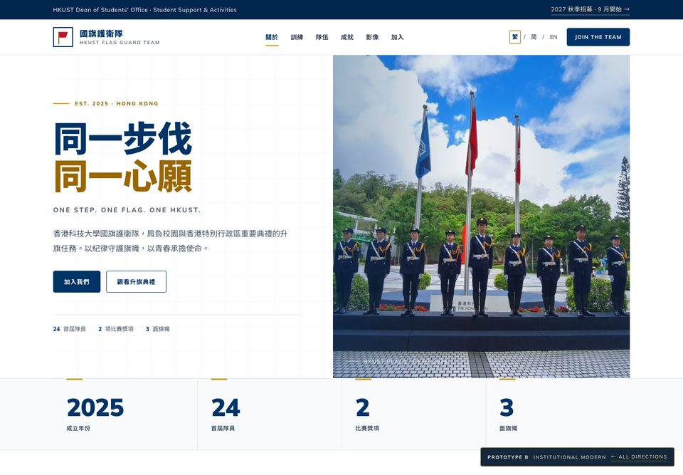Open the 關於 navigation tab
The image size is (683, 475).
coord(272,37)
